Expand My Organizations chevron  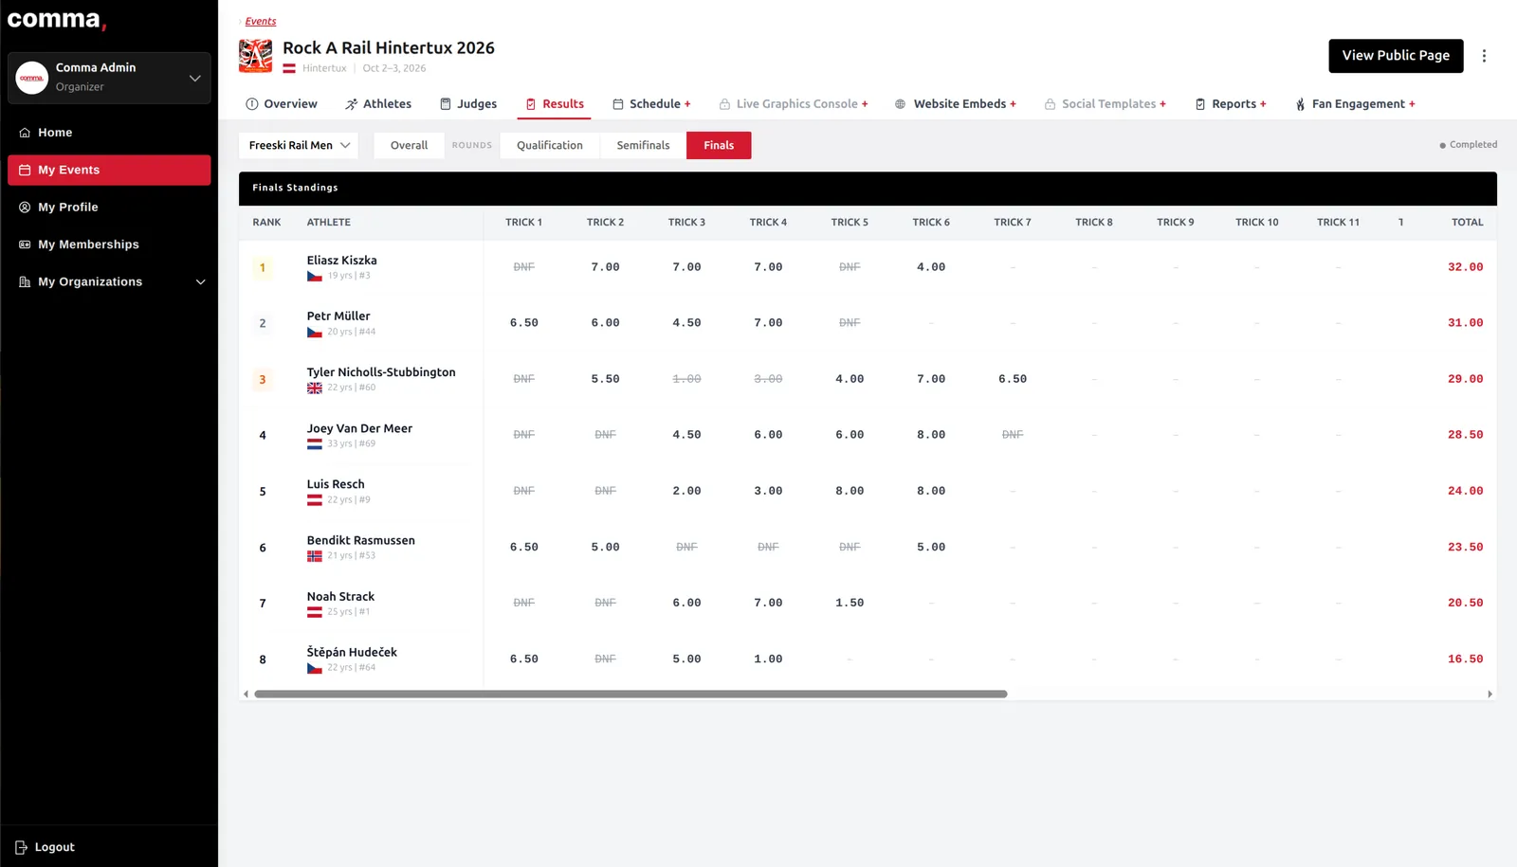pos(200,281)
